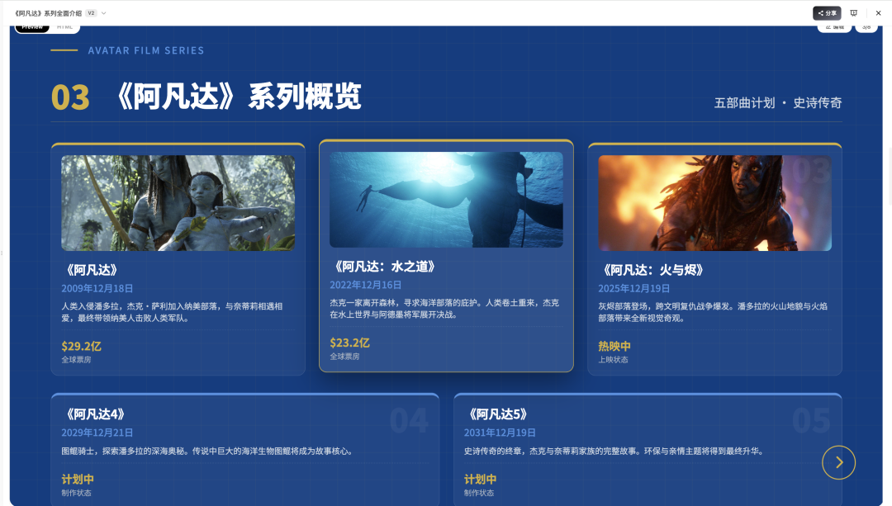Screen dimensions: 892x506
Task: Click 计划中 status on 阿凡达4 card
Action: tap(78, 480)
